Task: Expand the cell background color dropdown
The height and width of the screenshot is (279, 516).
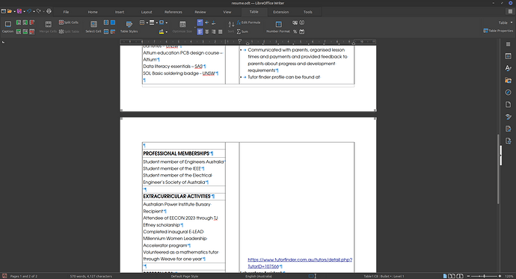Action: point(166,32)
